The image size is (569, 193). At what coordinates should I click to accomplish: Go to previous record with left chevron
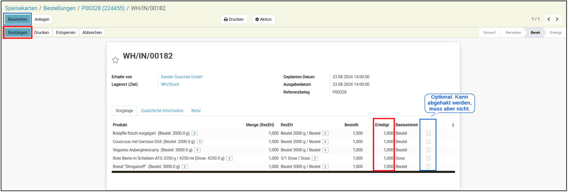pyautogui.click(x=549, y=19)
